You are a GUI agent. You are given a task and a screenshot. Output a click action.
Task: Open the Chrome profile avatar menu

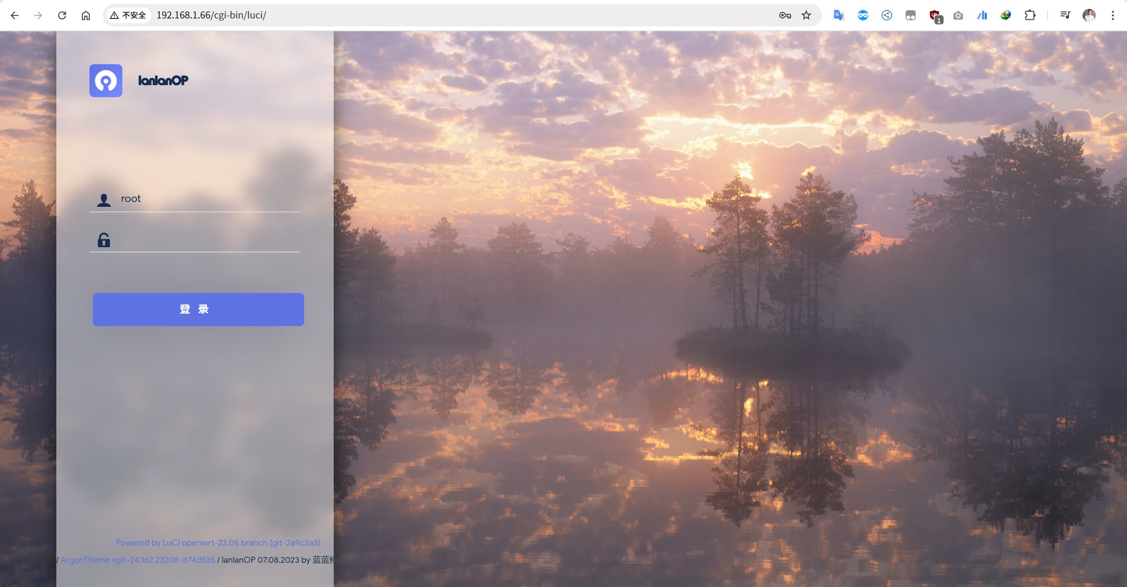point(1089,15)
